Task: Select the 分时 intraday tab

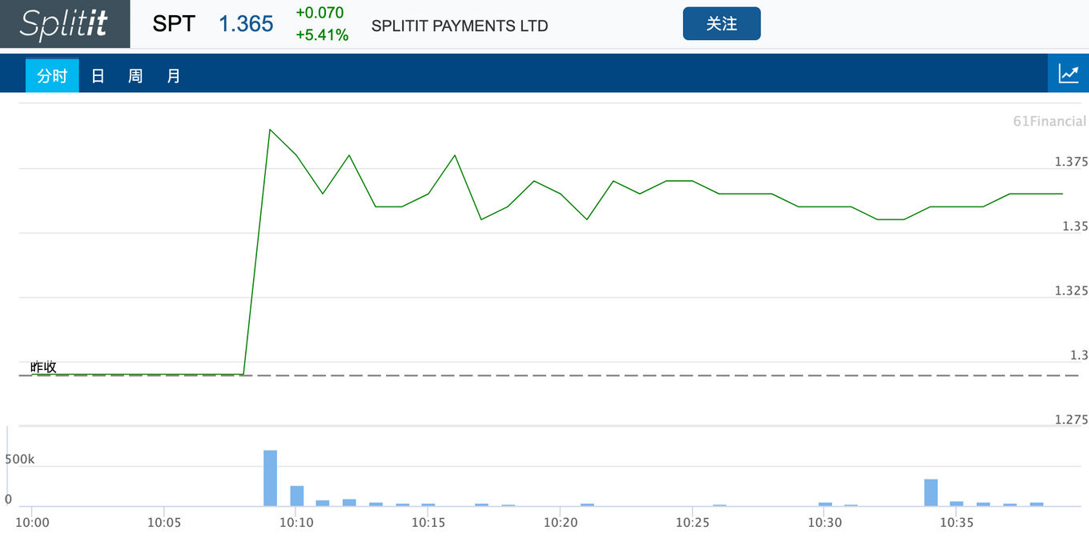Action: pyautogui.click(x=52, y=76)
